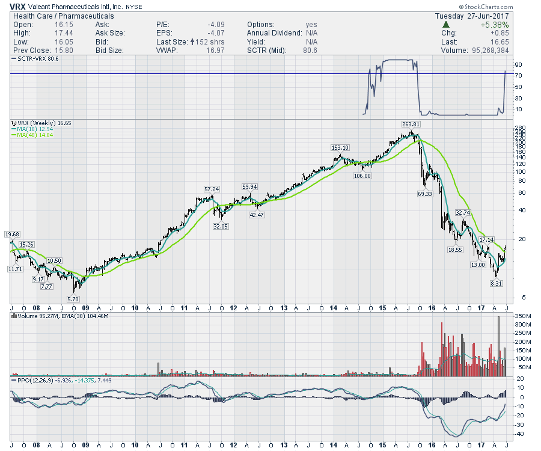Screen dimensions: 541x451
Task: Click the 9.17 low price label
Action: 38,279
